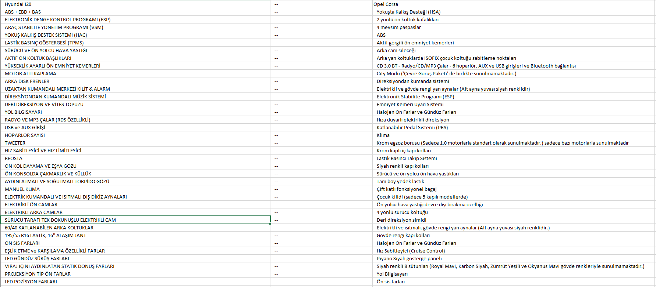This screenshot has height=287, width=656.
Task: Select 60/40 KATLANABİLEN ARKA KOLTUKLAR cell
Action: tap(135, 228)
